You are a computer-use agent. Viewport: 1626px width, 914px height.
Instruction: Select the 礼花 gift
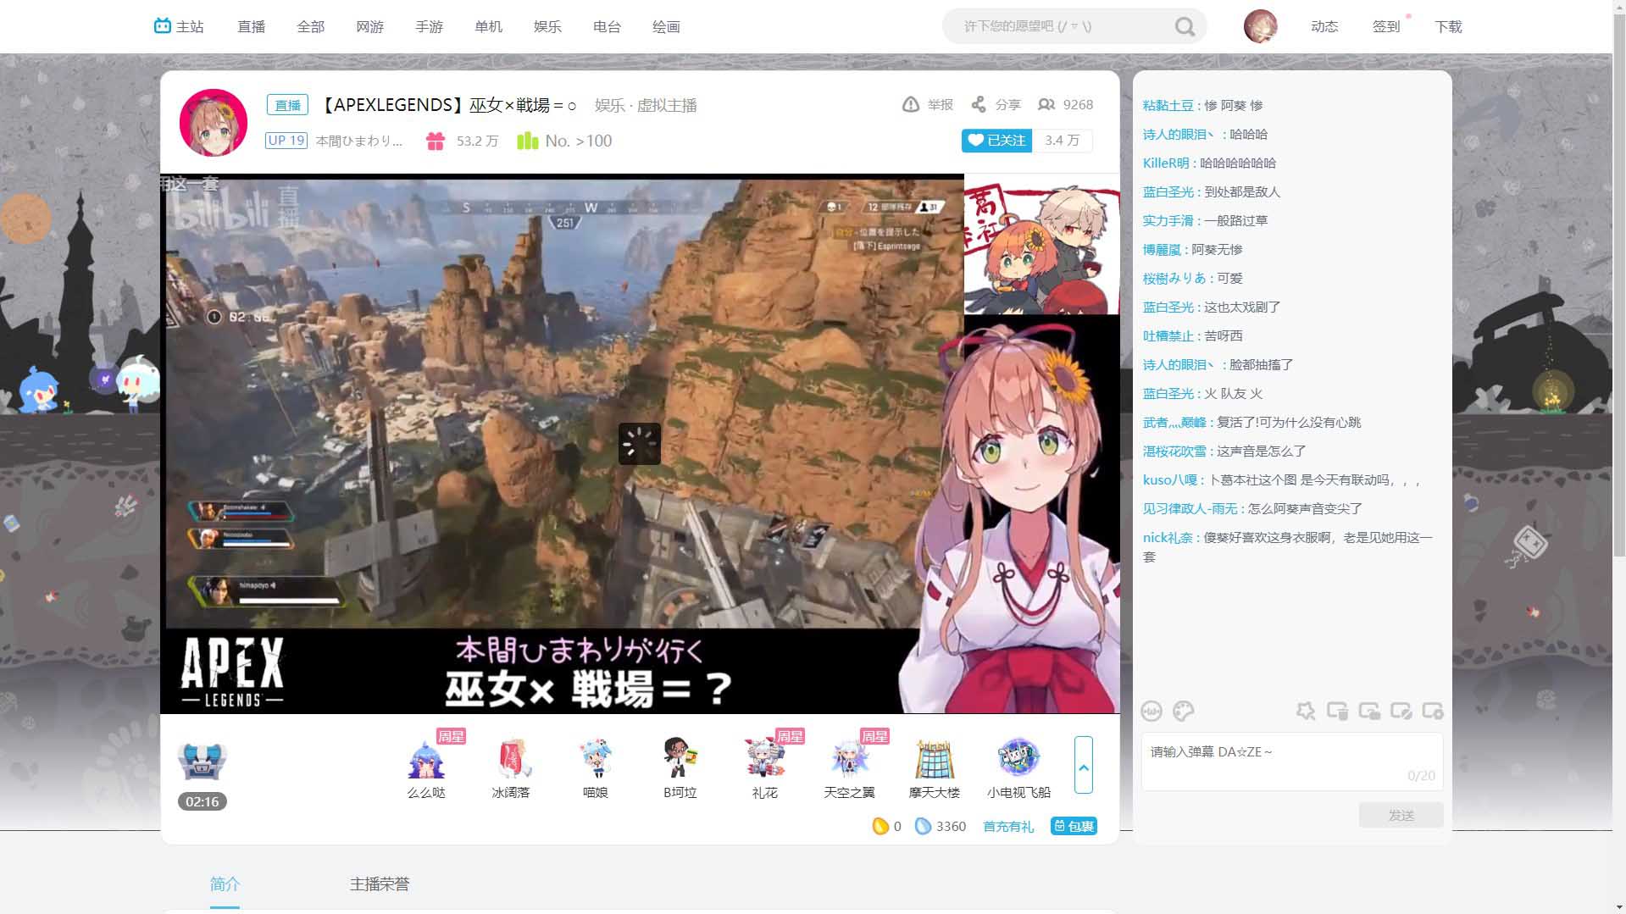tap(765, 761)
